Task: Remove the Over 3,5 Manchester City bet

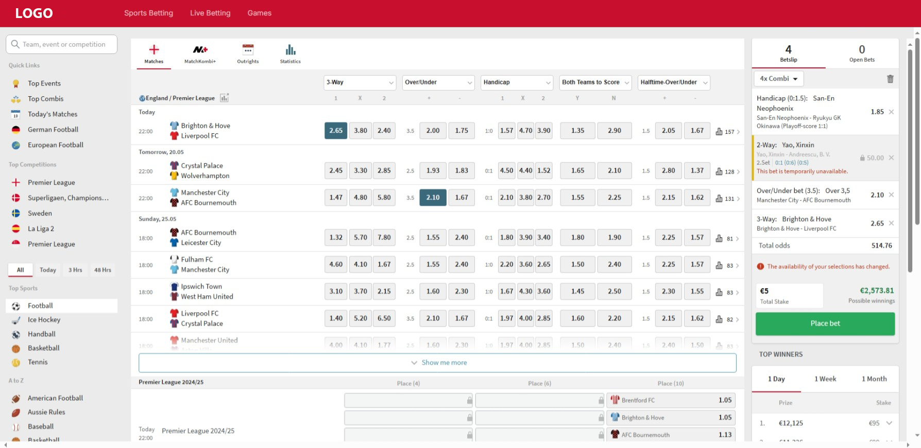Action: click(x=891, y=195)
